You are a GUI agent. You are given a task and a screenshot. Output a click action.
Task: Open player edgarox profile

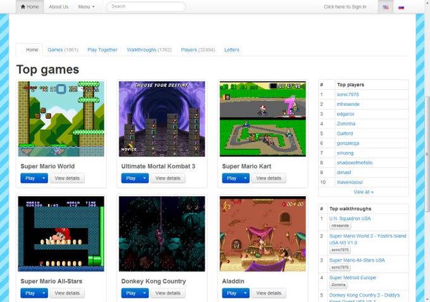click(x=345, y=114)
